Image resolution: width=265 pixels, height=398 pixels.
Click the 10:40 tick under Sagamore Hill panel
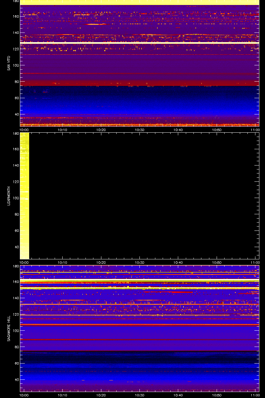178,395
